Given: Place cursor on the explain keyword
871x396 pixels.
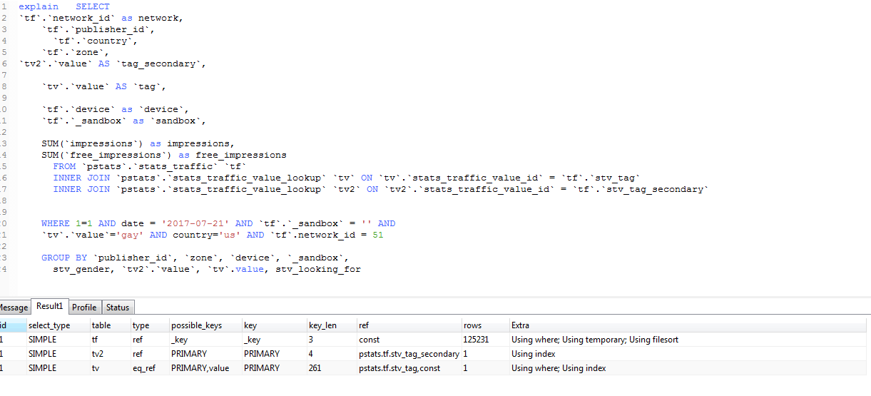Looking at the screenshot, I should click(39, 6).
